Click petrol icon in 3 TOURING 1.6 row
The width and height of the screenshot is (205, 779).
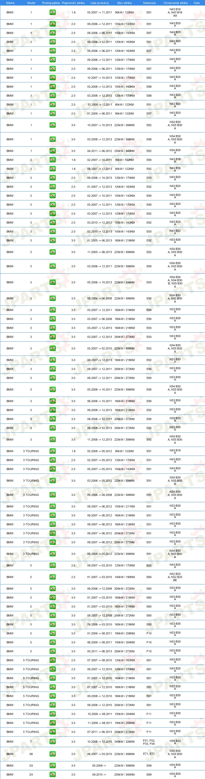click(x=52, y=451)
